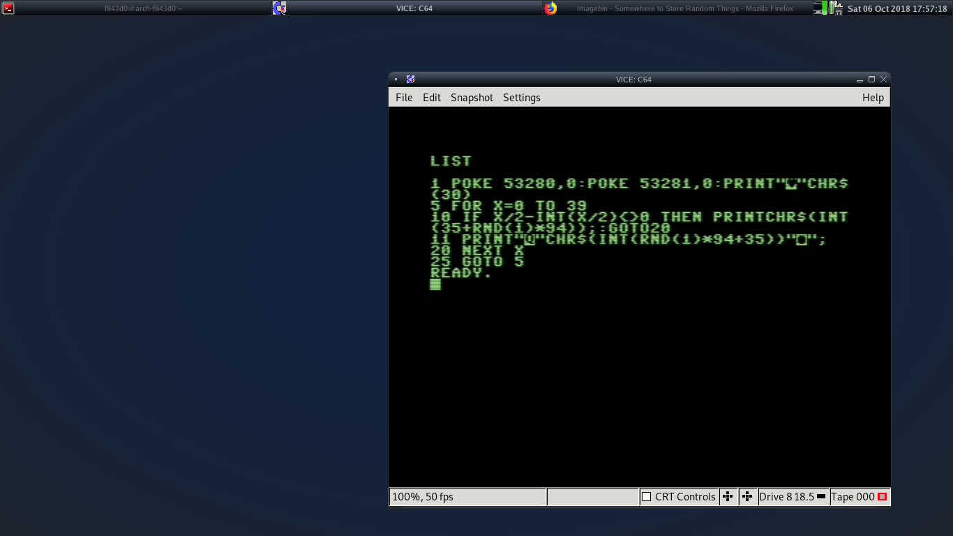Switch to terminal task in the top panel
Screen dimensions: 953x536
[143, 8]
